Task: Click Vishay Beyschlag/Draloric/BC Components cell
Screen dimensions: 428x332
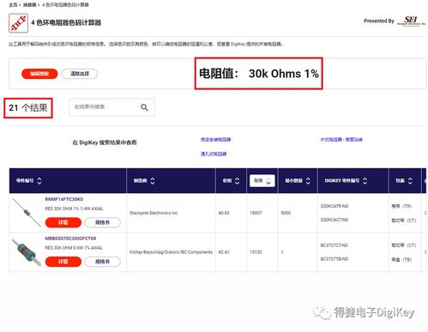Action: coord(171,252)
